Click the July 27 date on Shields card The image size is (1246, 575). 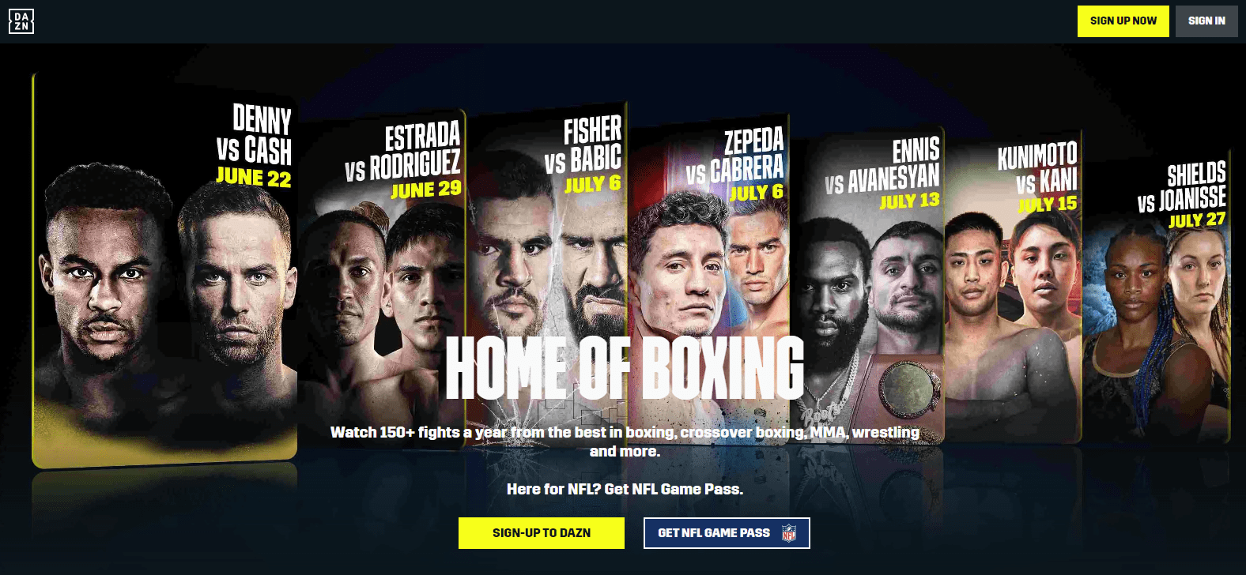pos(1197,220)
